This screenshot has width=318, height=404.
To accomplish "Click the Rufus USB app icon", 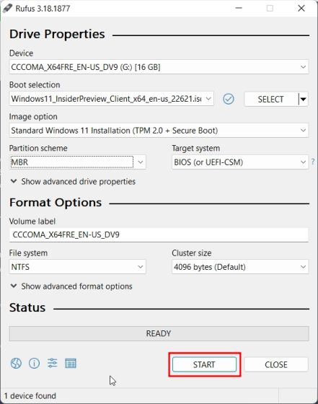I will tap(7, 8).
